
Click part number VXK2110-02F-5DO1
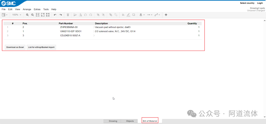pyautogui.click(x=71, y=31)
